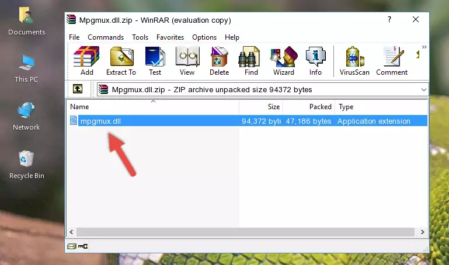Image resolution: width=449 pixels, height=265 pixels.
Task: Click the drive icon in status bar
Action: click(x=72, y=246)
